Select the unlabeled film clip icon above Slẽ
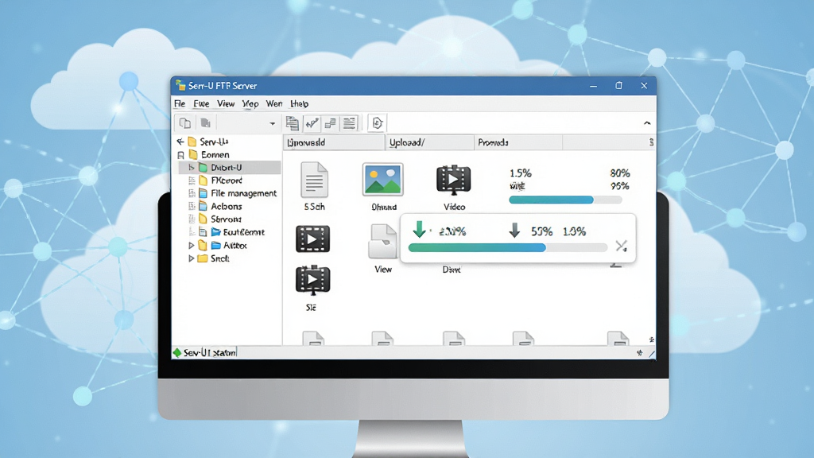Viewport: 814px width, 458px height. point(312,239)
